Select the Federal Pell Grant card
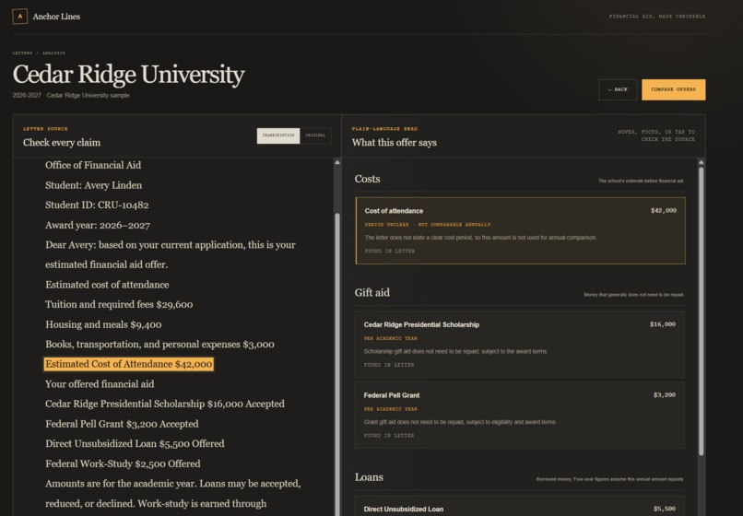Screen dimensions: 743x516 [519, 415]
